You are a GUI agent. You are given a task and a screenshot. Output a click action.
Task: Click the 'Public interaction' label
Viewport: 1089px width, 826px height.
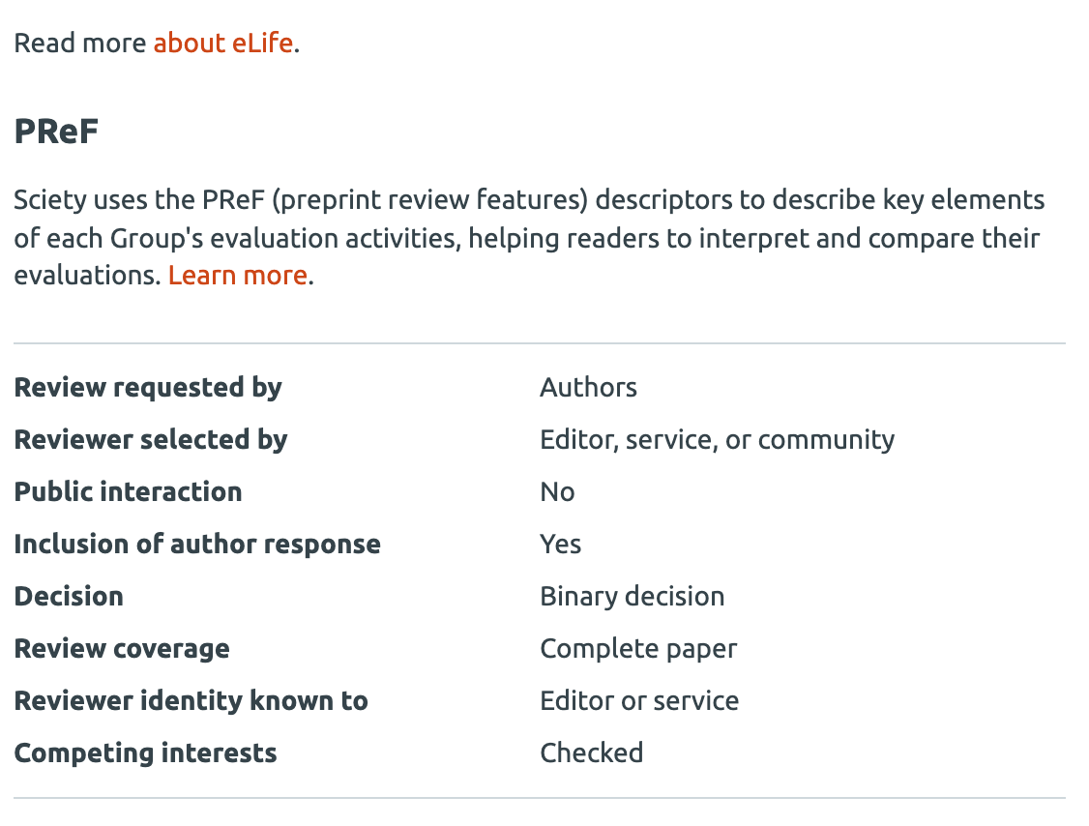(128, 492)
